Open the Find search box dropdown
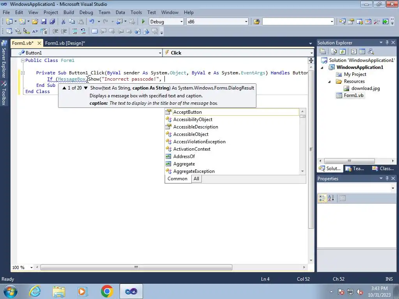Screen dimensions: 399x299 click(x=332, y=22)
